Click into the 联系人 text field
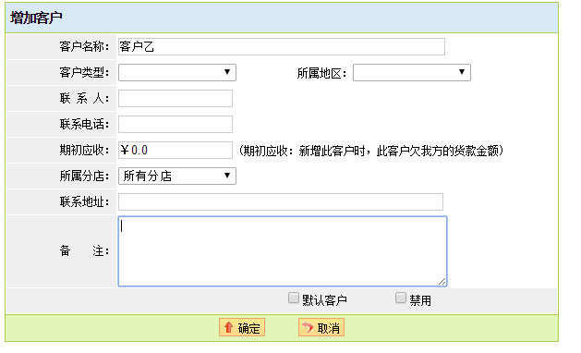This screenshot has width=581, height=353. 176,98
